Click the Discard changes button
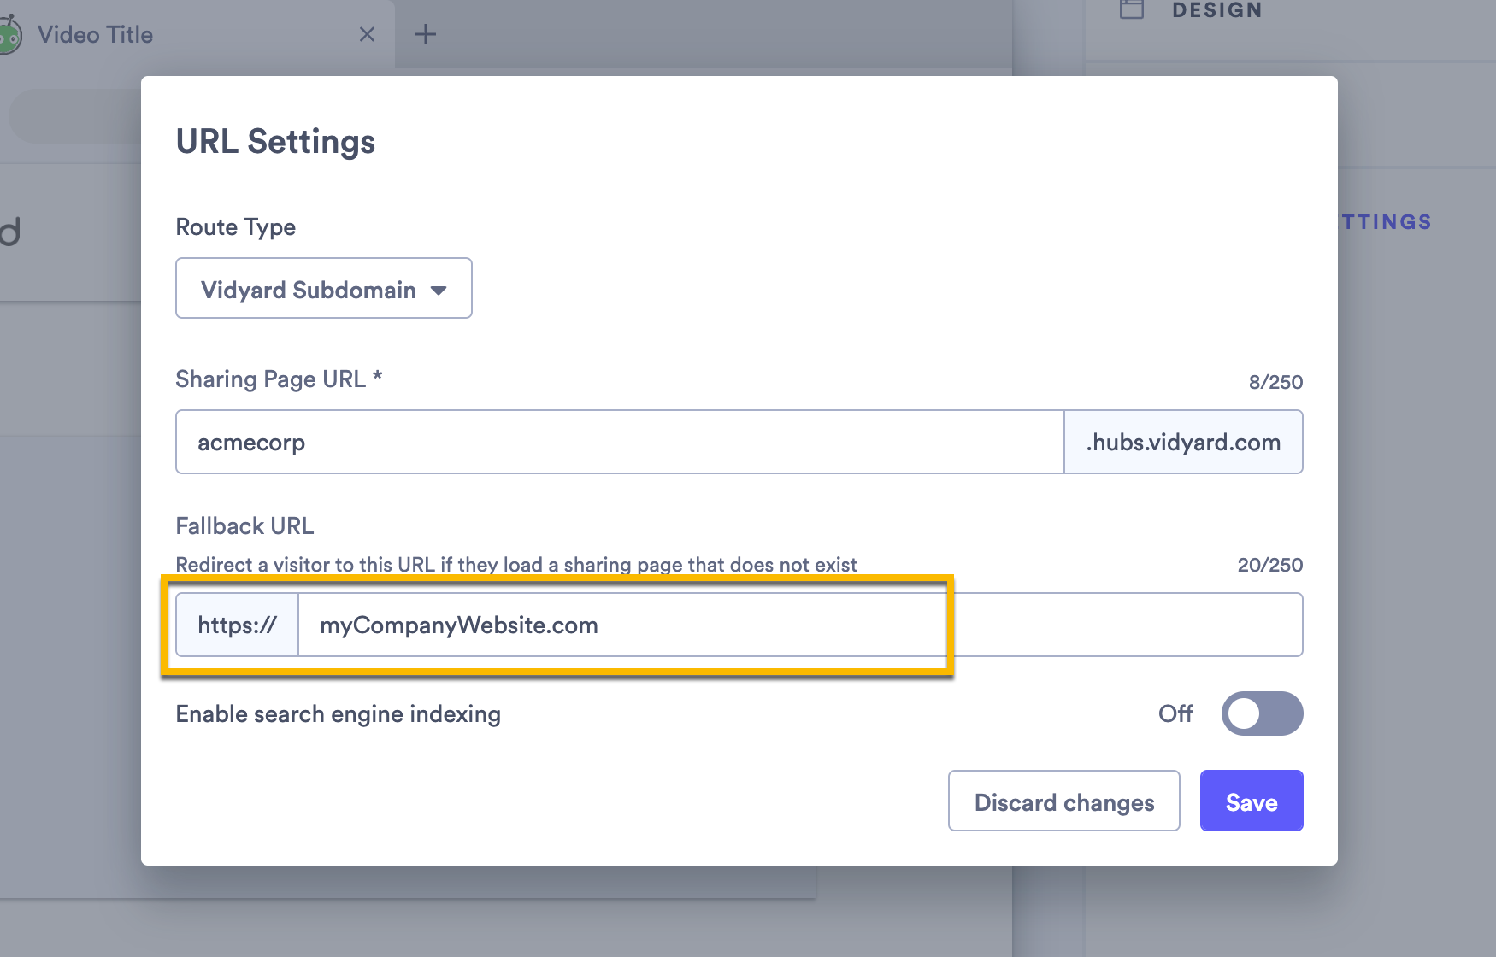 point(1064,801)
